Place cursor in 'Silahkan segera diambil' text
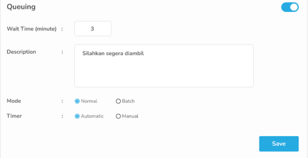 (113, 53)
